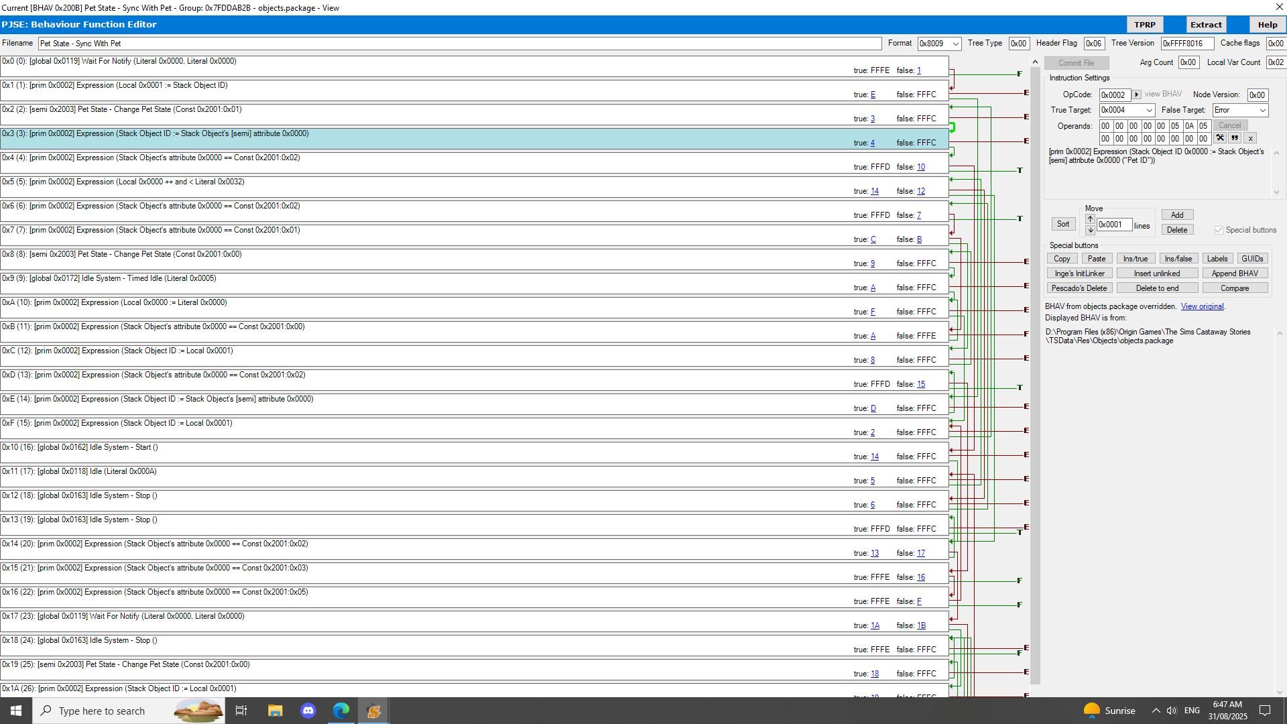
Task: Move selected line up with up arrow
Action: (1091, 219)
